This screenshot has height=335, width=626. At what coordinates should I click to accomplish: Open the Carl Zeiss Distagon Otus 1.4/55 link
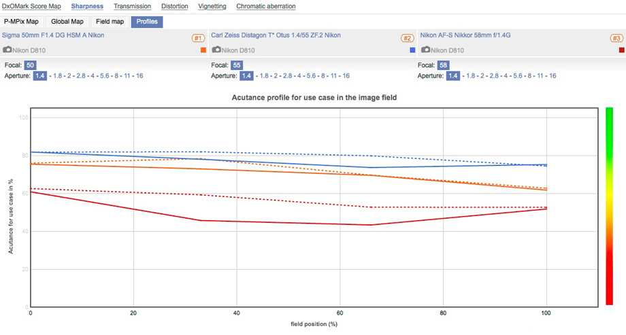pos(276,35)
